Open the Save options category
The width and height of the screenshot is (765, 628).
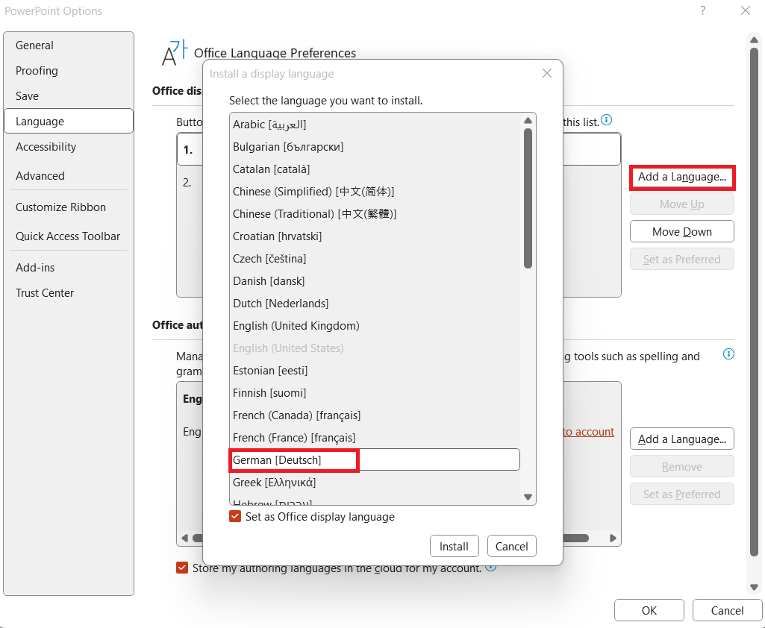69,96
